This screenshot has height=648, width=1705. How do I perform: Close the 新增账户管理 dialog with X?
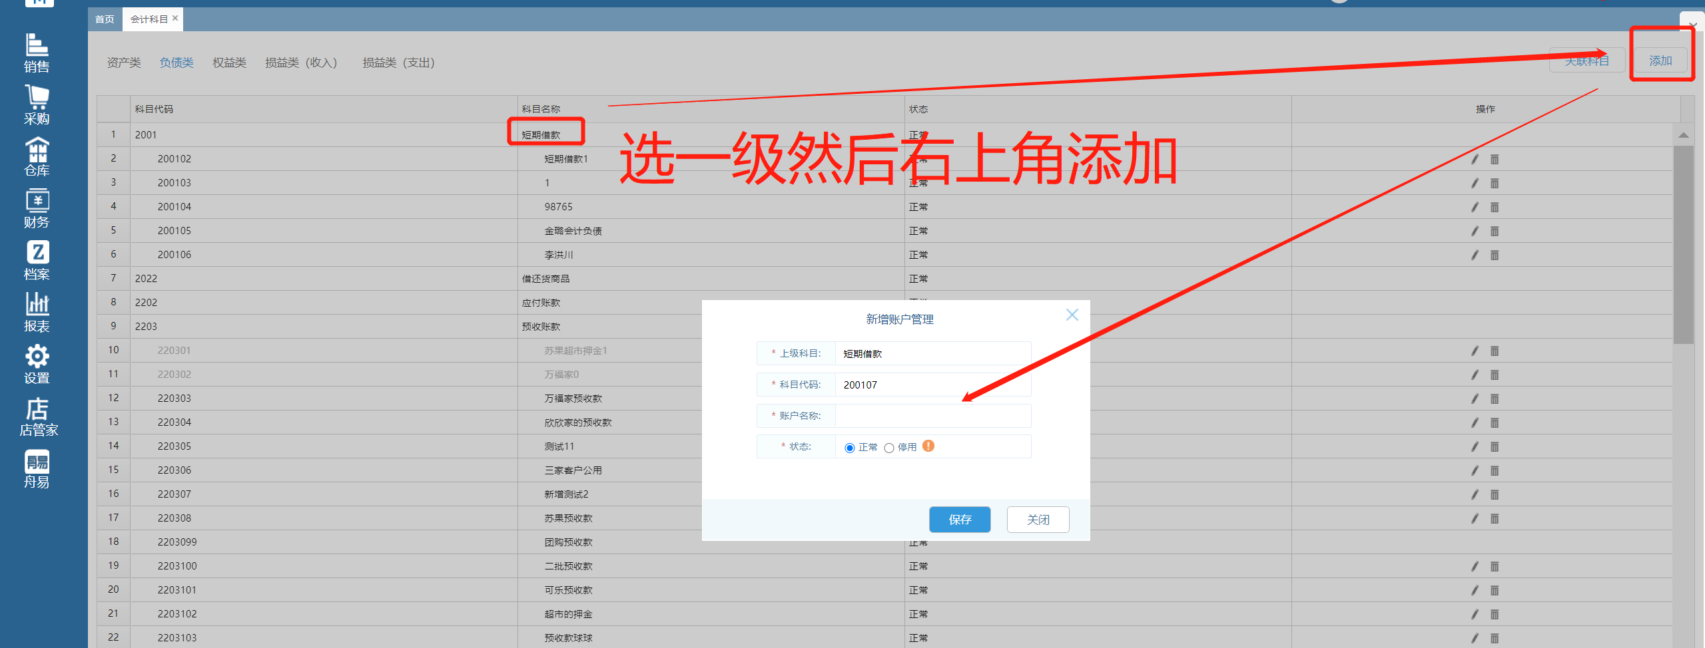point(1072,315)
